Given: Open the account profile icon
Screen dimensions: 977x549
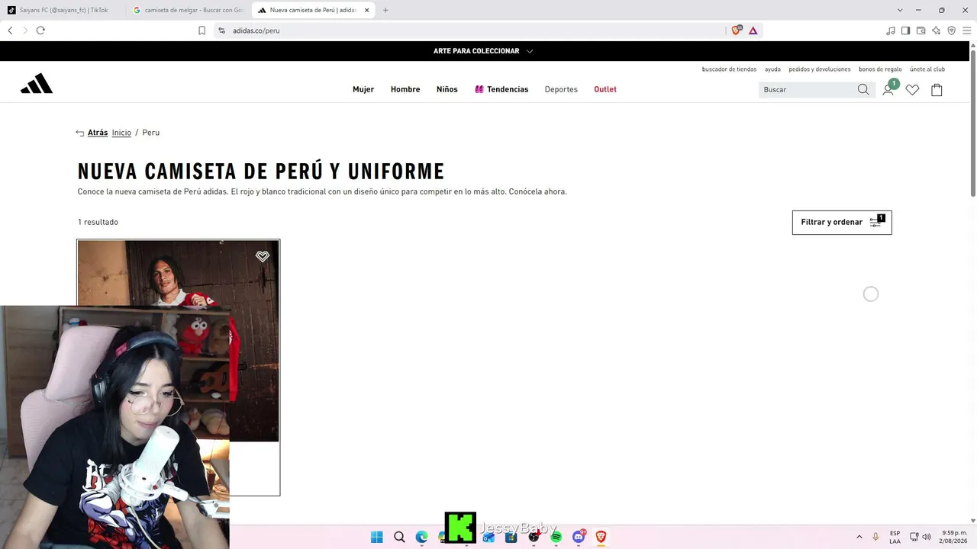Looking at the screenshot, I should click(888, 89).
